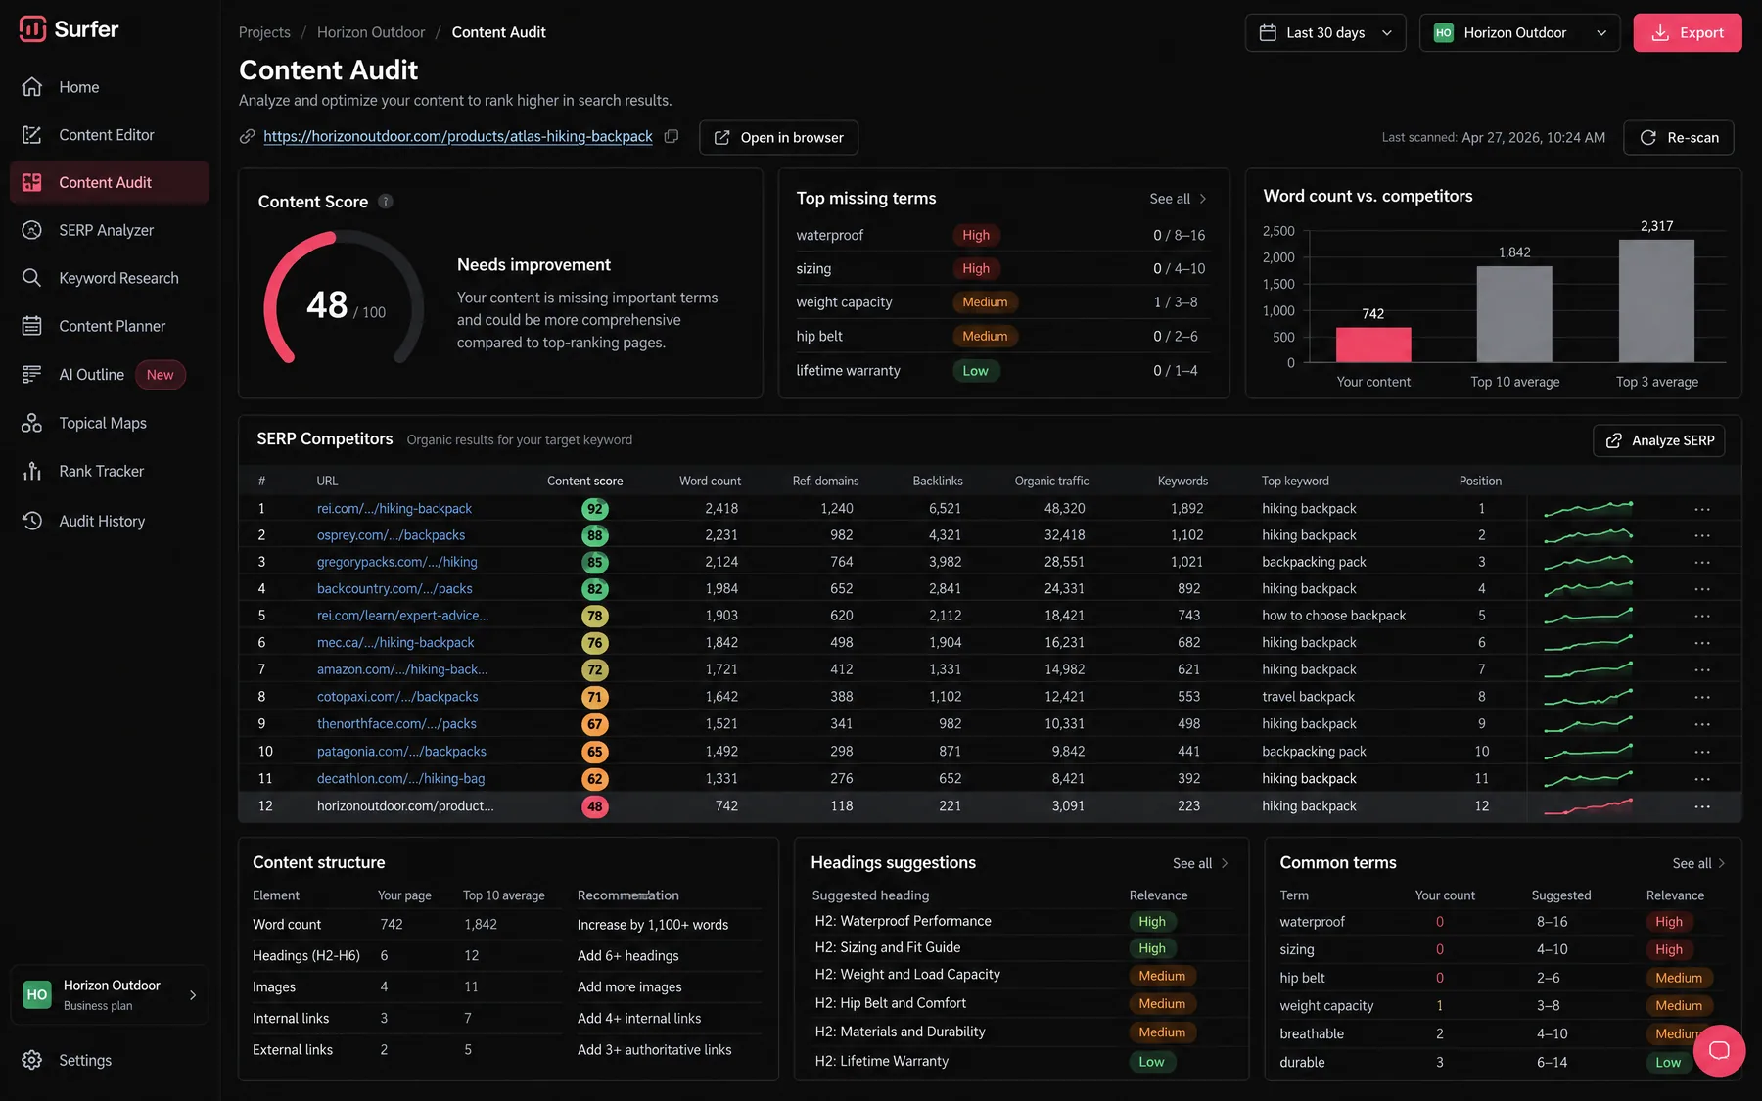Click the Surfer logo icon
Screen dimensions: 1762x1101
[32, 29]
